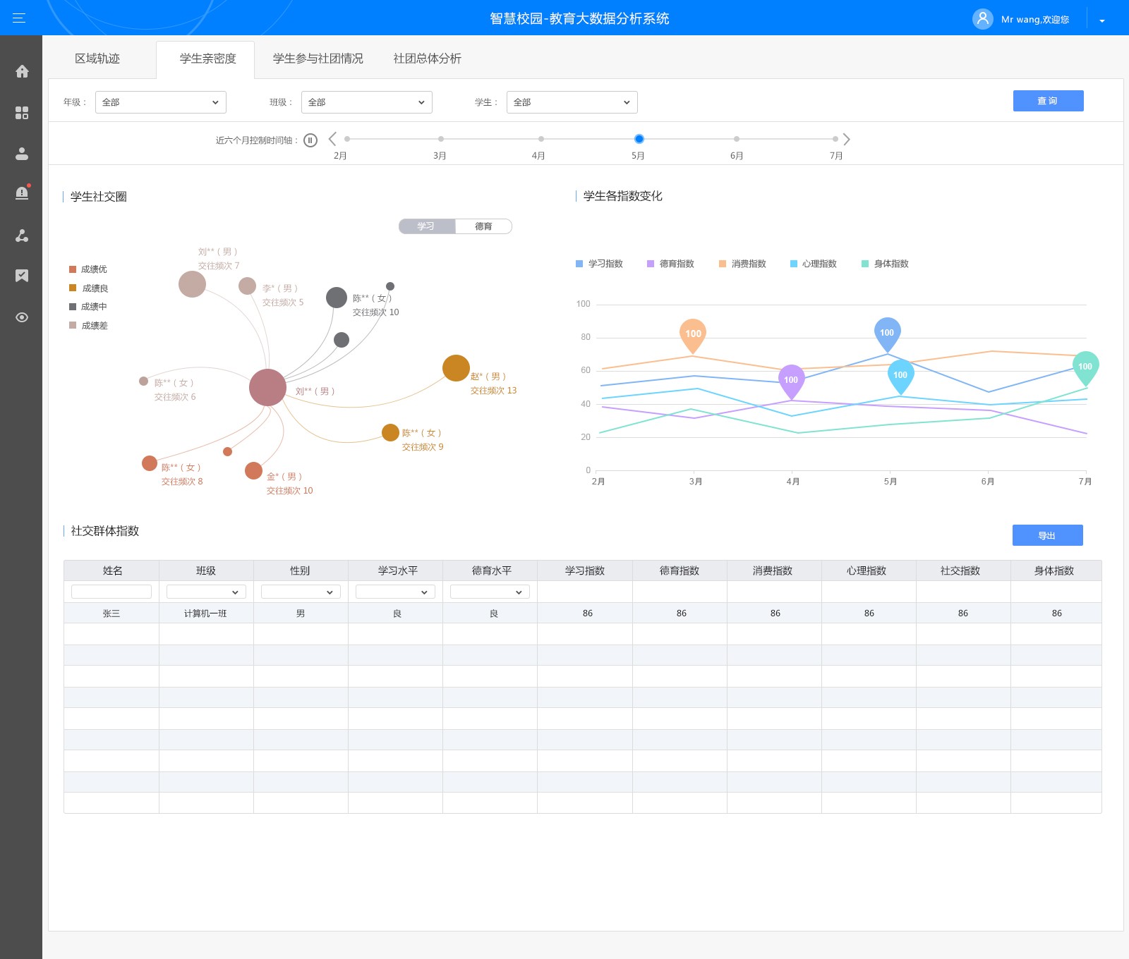Toggle the 消费指数 legend series

(x=742, y=264)
